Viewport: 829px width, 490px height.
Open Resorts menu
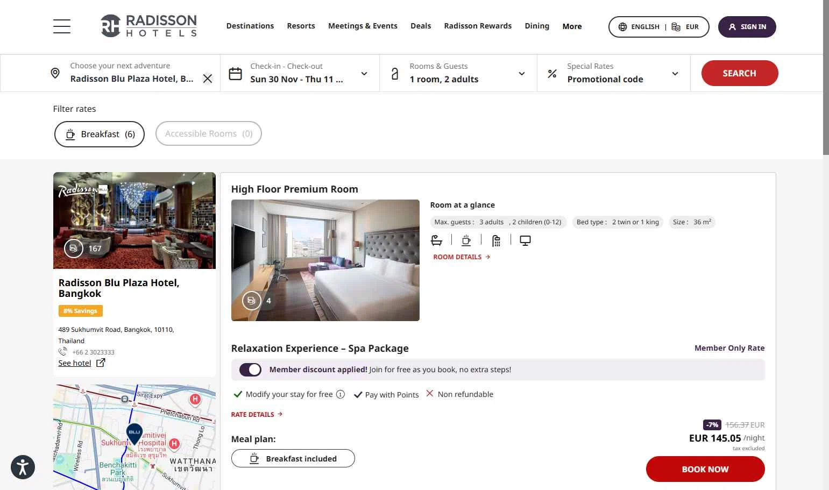pyautogui.click(x=301, y=26)
